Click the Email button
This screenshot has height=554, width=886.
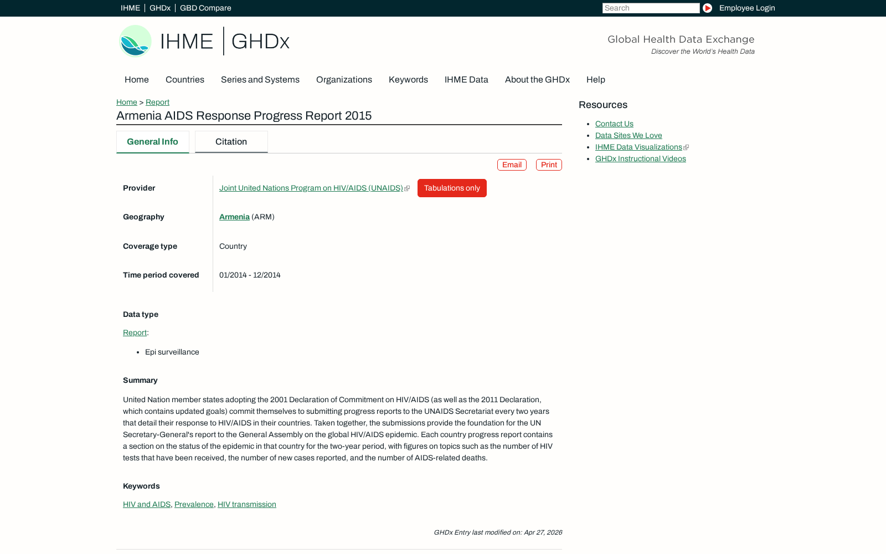(512, 165)
